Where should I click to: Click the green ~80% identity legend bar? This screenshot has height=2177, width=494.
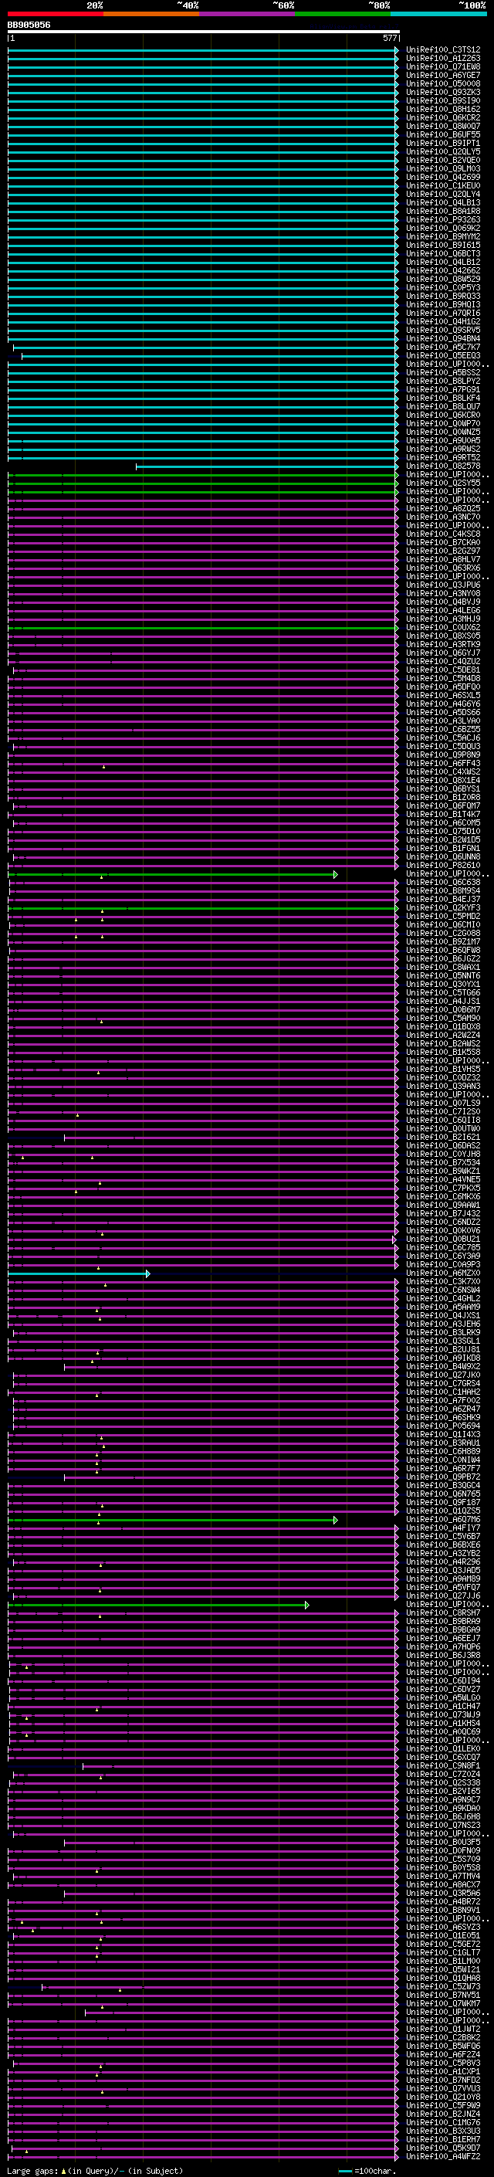pyautogui.click(x=343, y=14)
